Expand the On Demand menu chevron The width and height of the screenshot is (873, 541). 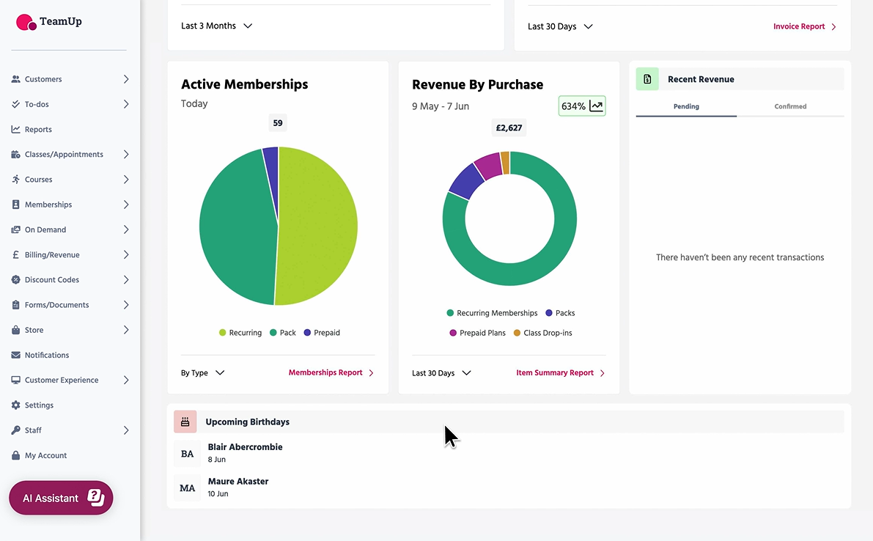pyautogui.click(x=126, y=229)
